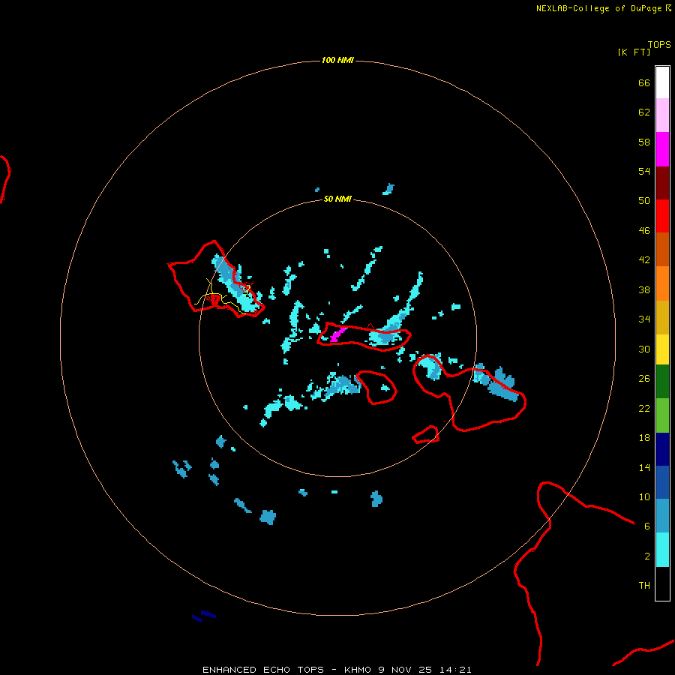Click the legend value 62
The width and height of the screenshot is (675, 675).
click(644, 112)
